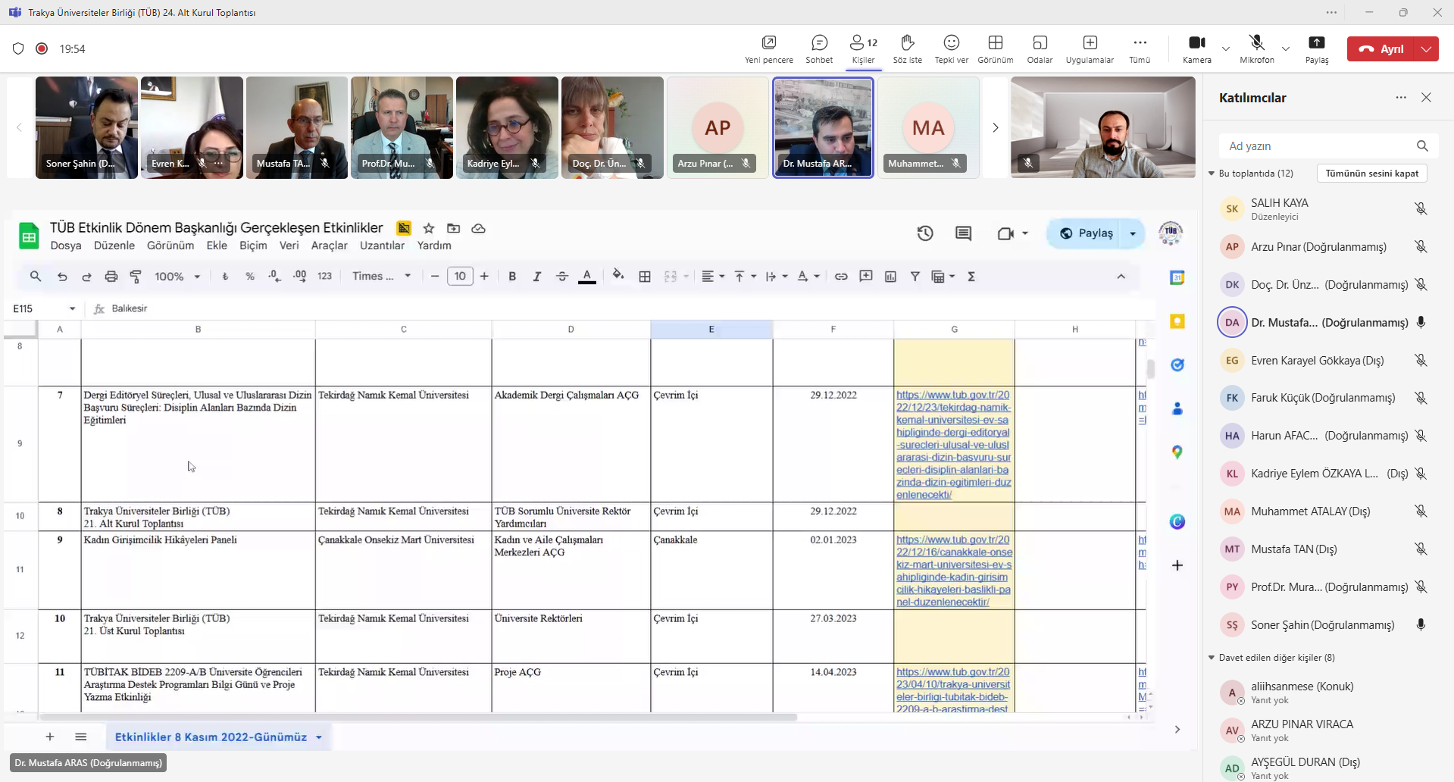The image size is (1454, 782).
Task: Unmute the Mikrofon
Action: (1256, 48)
